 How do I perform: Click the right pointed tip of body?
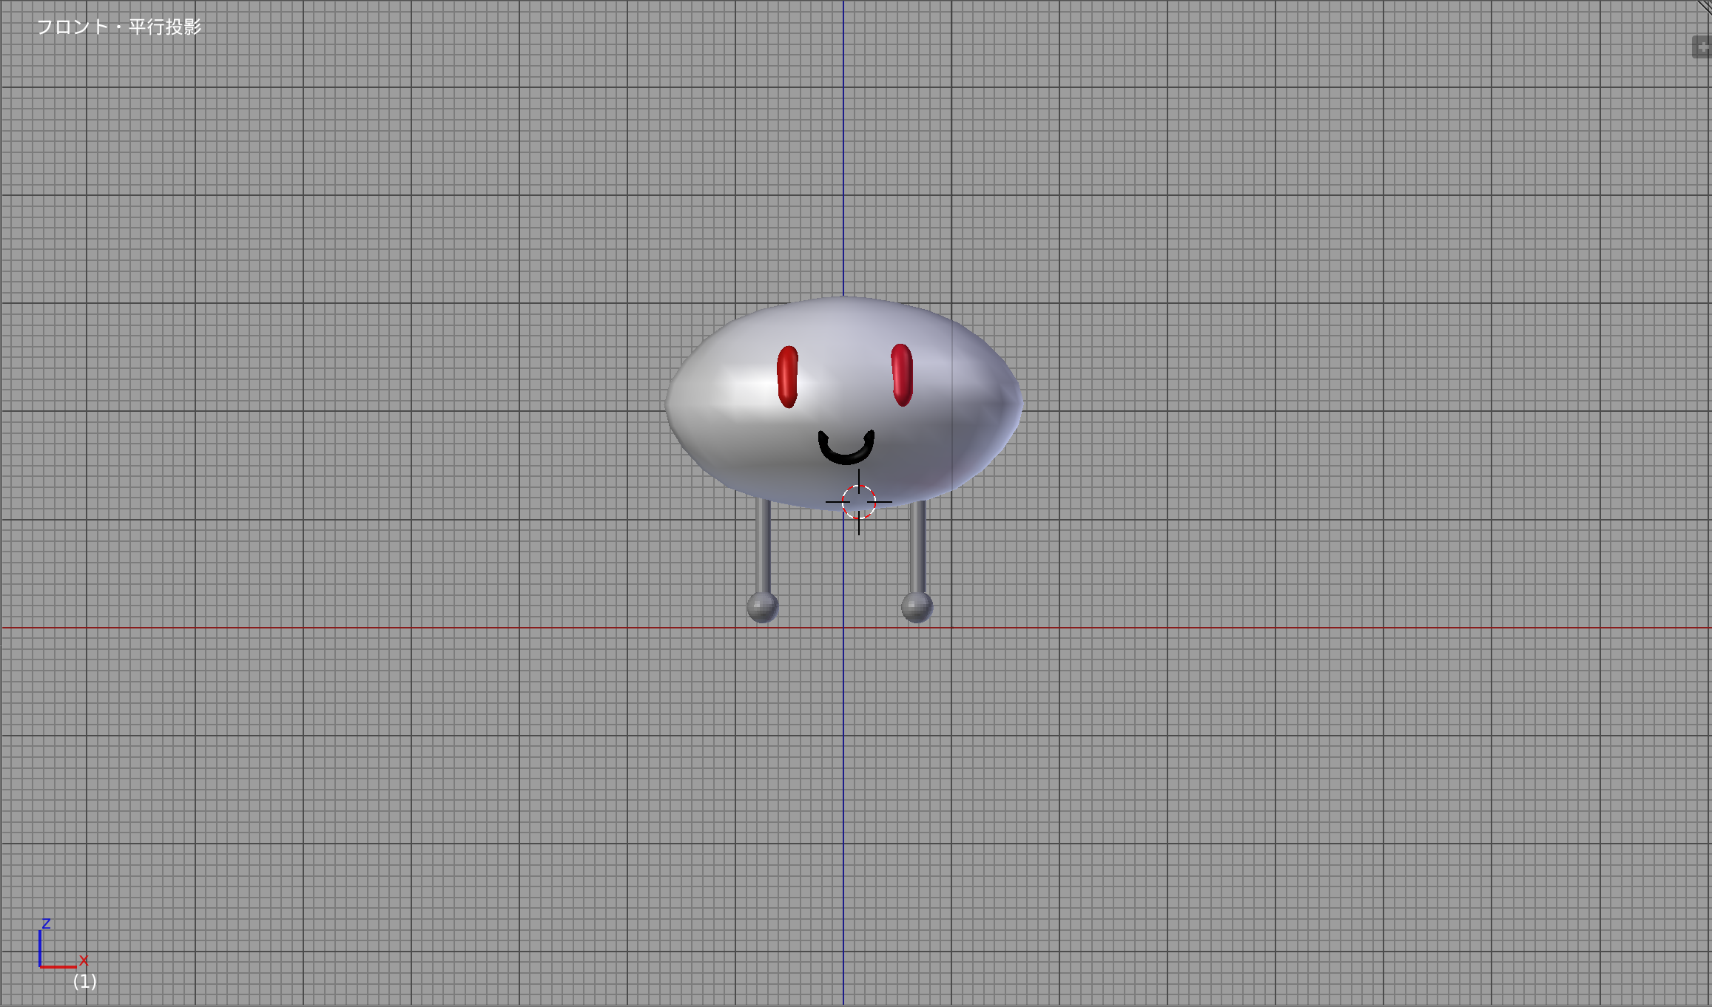pos(1017,404)
